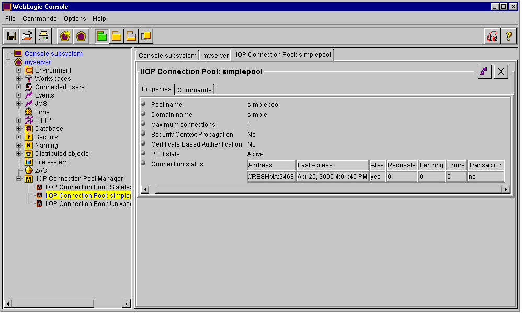Select myserver link in tree

coord(38,62)
